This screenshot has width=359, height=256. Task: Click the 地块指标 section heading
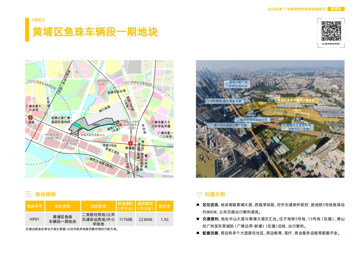coord(46,194)
